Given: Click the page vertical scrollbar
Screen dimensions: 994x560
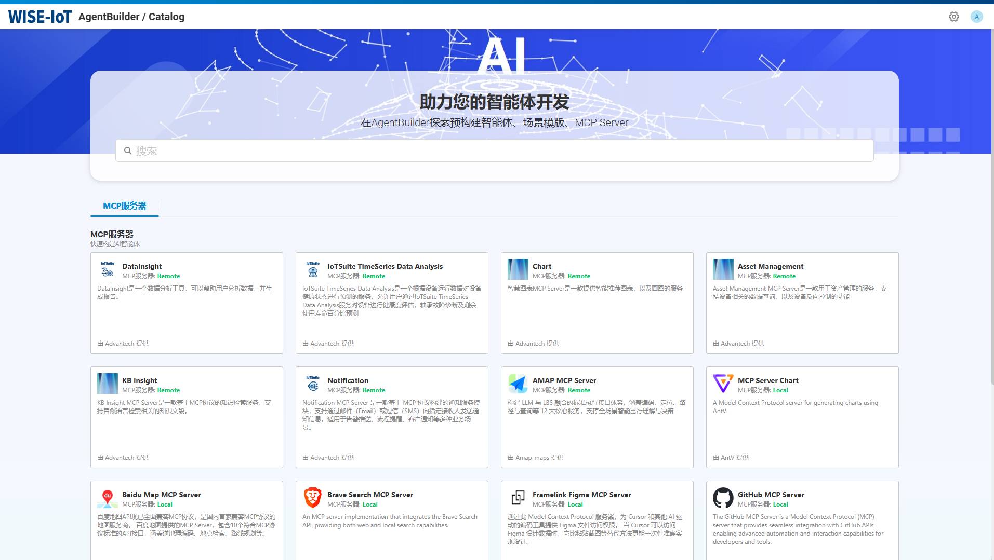Looking at the screenshot, I should coord(991,208).
